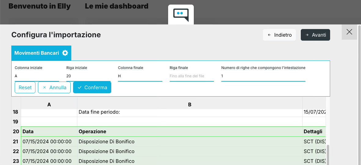Open the Elly chat assistant icon
Image resolution: width=361 pixels, height=165 pixels.
coord(181,15)
